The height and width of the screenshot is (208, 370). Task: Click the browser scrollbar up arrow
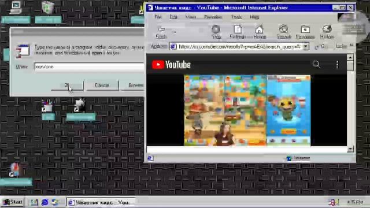(350, 57)
